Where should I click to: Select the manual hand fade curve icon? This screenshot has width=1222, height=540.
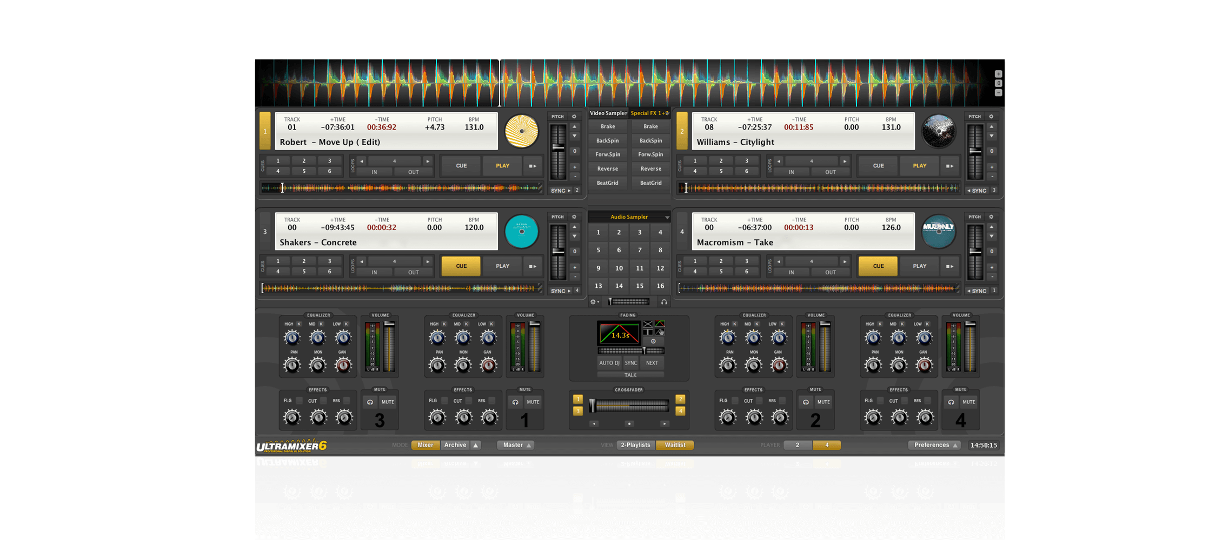pos(660,332)
